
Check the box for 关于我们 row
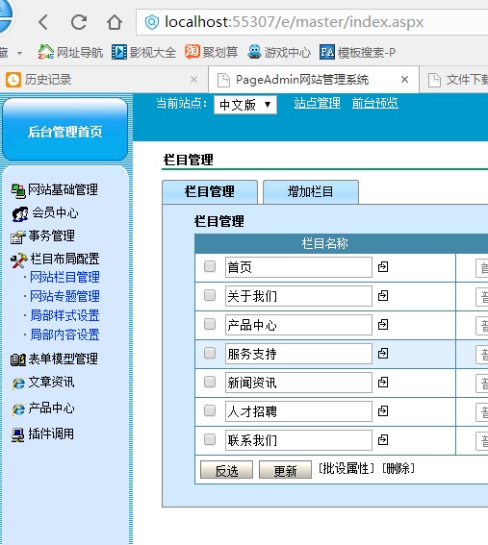click(x=210, y=295)
